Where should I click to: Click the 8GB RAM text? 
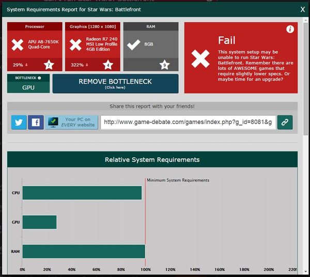(149, 44)
